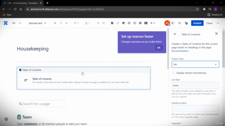Click the Confluence logo icon
Image resolution: width=225 pixels, height=126 pixels.
click(x=6, y=23)
